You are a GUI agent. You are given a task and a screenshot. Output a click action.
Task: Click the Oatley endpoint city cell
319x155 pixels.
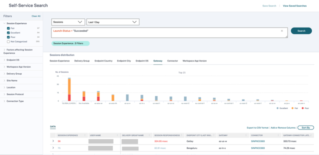(190, 141)
